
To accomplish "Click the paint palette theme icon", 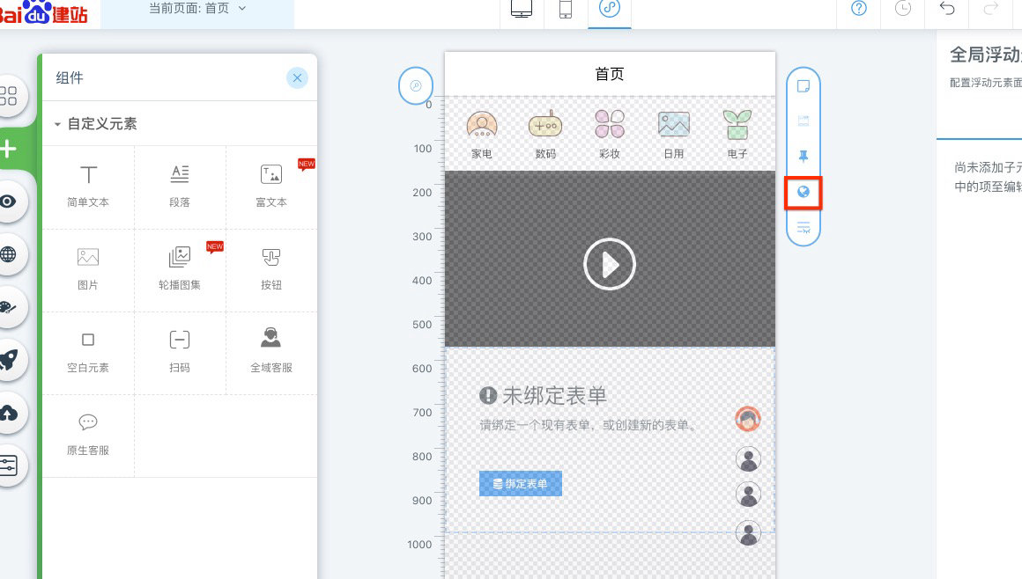I will pos(10,307).
